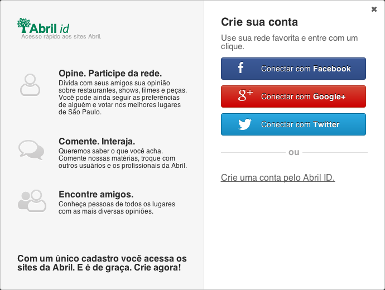Click the Abril id tree logo
The image size is (385, 290).
pos(43,26)
